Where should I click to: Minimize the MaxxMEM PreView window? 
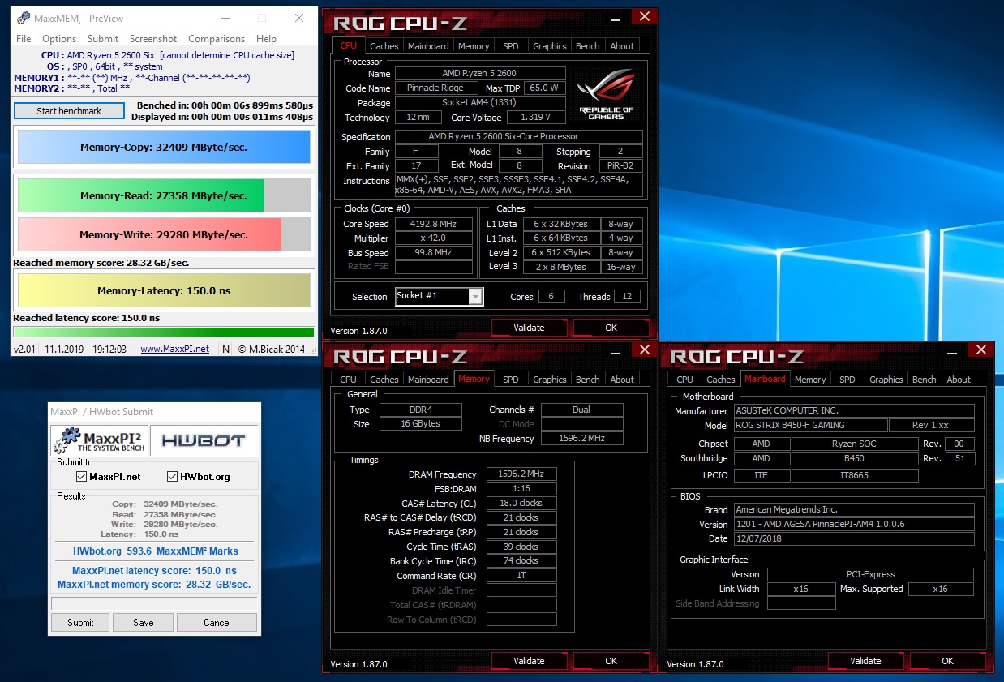click(225, 18)
